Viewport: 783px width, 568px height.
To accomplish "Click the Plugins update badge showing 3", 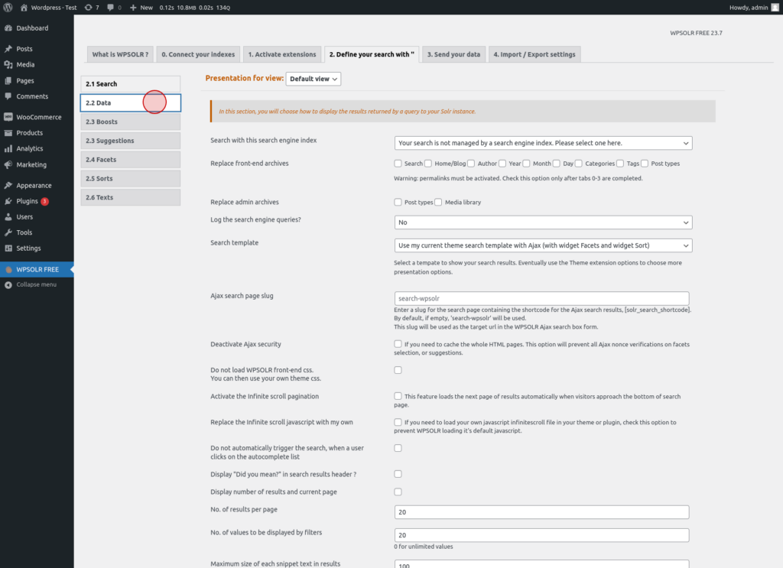I will [x=45, y=202].
